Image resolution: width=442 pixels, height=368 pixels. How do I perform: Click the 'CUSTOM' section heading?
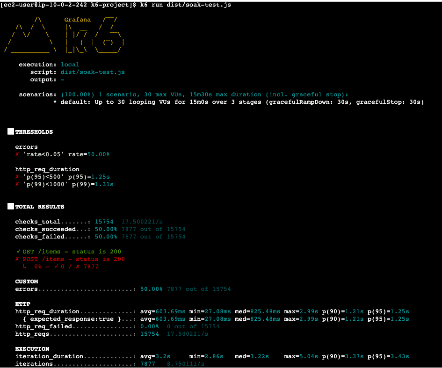click(27, 281)
